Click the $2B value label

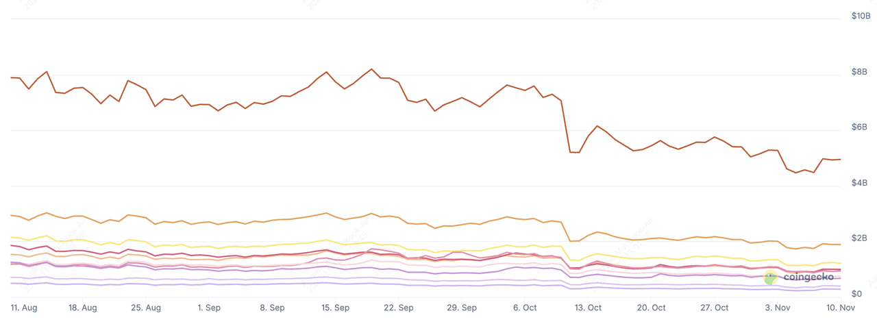860,238
